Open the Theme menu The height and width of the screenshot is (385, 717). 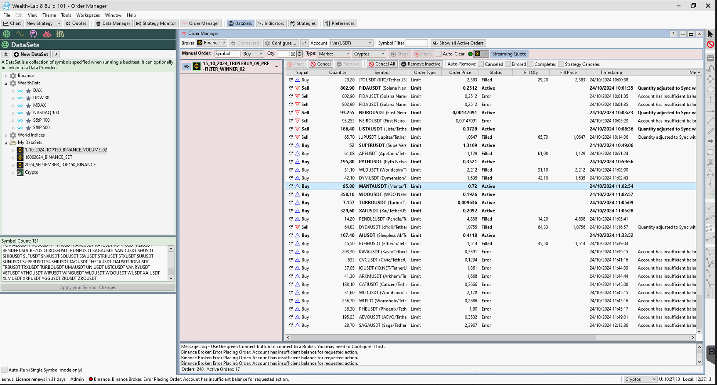(49, 15)
